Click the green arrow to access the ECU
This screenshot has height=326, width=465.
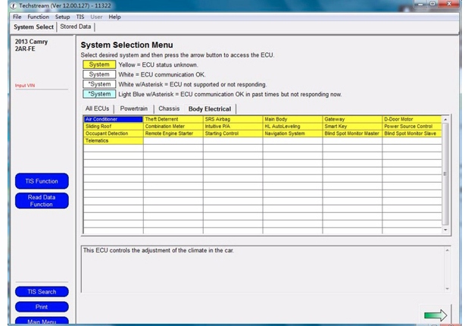click(x=435, y=315)
